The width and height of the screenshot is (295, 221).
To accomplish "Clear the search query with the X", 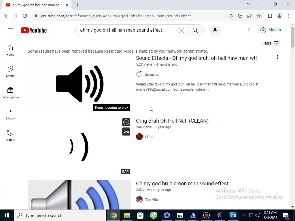I will pyautogui.click(x=181, y=30).
